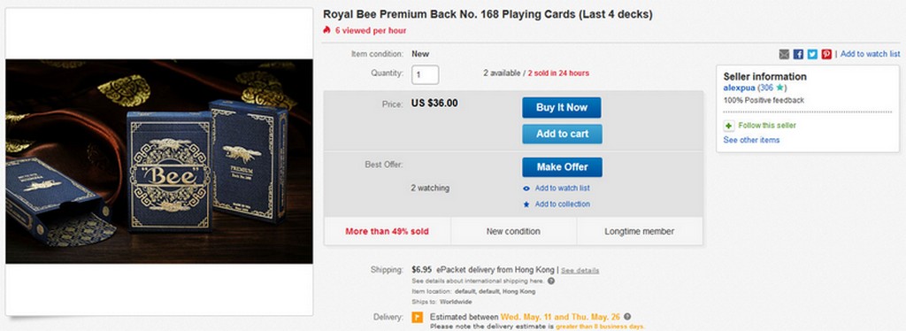Click Add to watch list link at top right
The width and height of the screenshot is (906, 331).
(x=871, y=54)
